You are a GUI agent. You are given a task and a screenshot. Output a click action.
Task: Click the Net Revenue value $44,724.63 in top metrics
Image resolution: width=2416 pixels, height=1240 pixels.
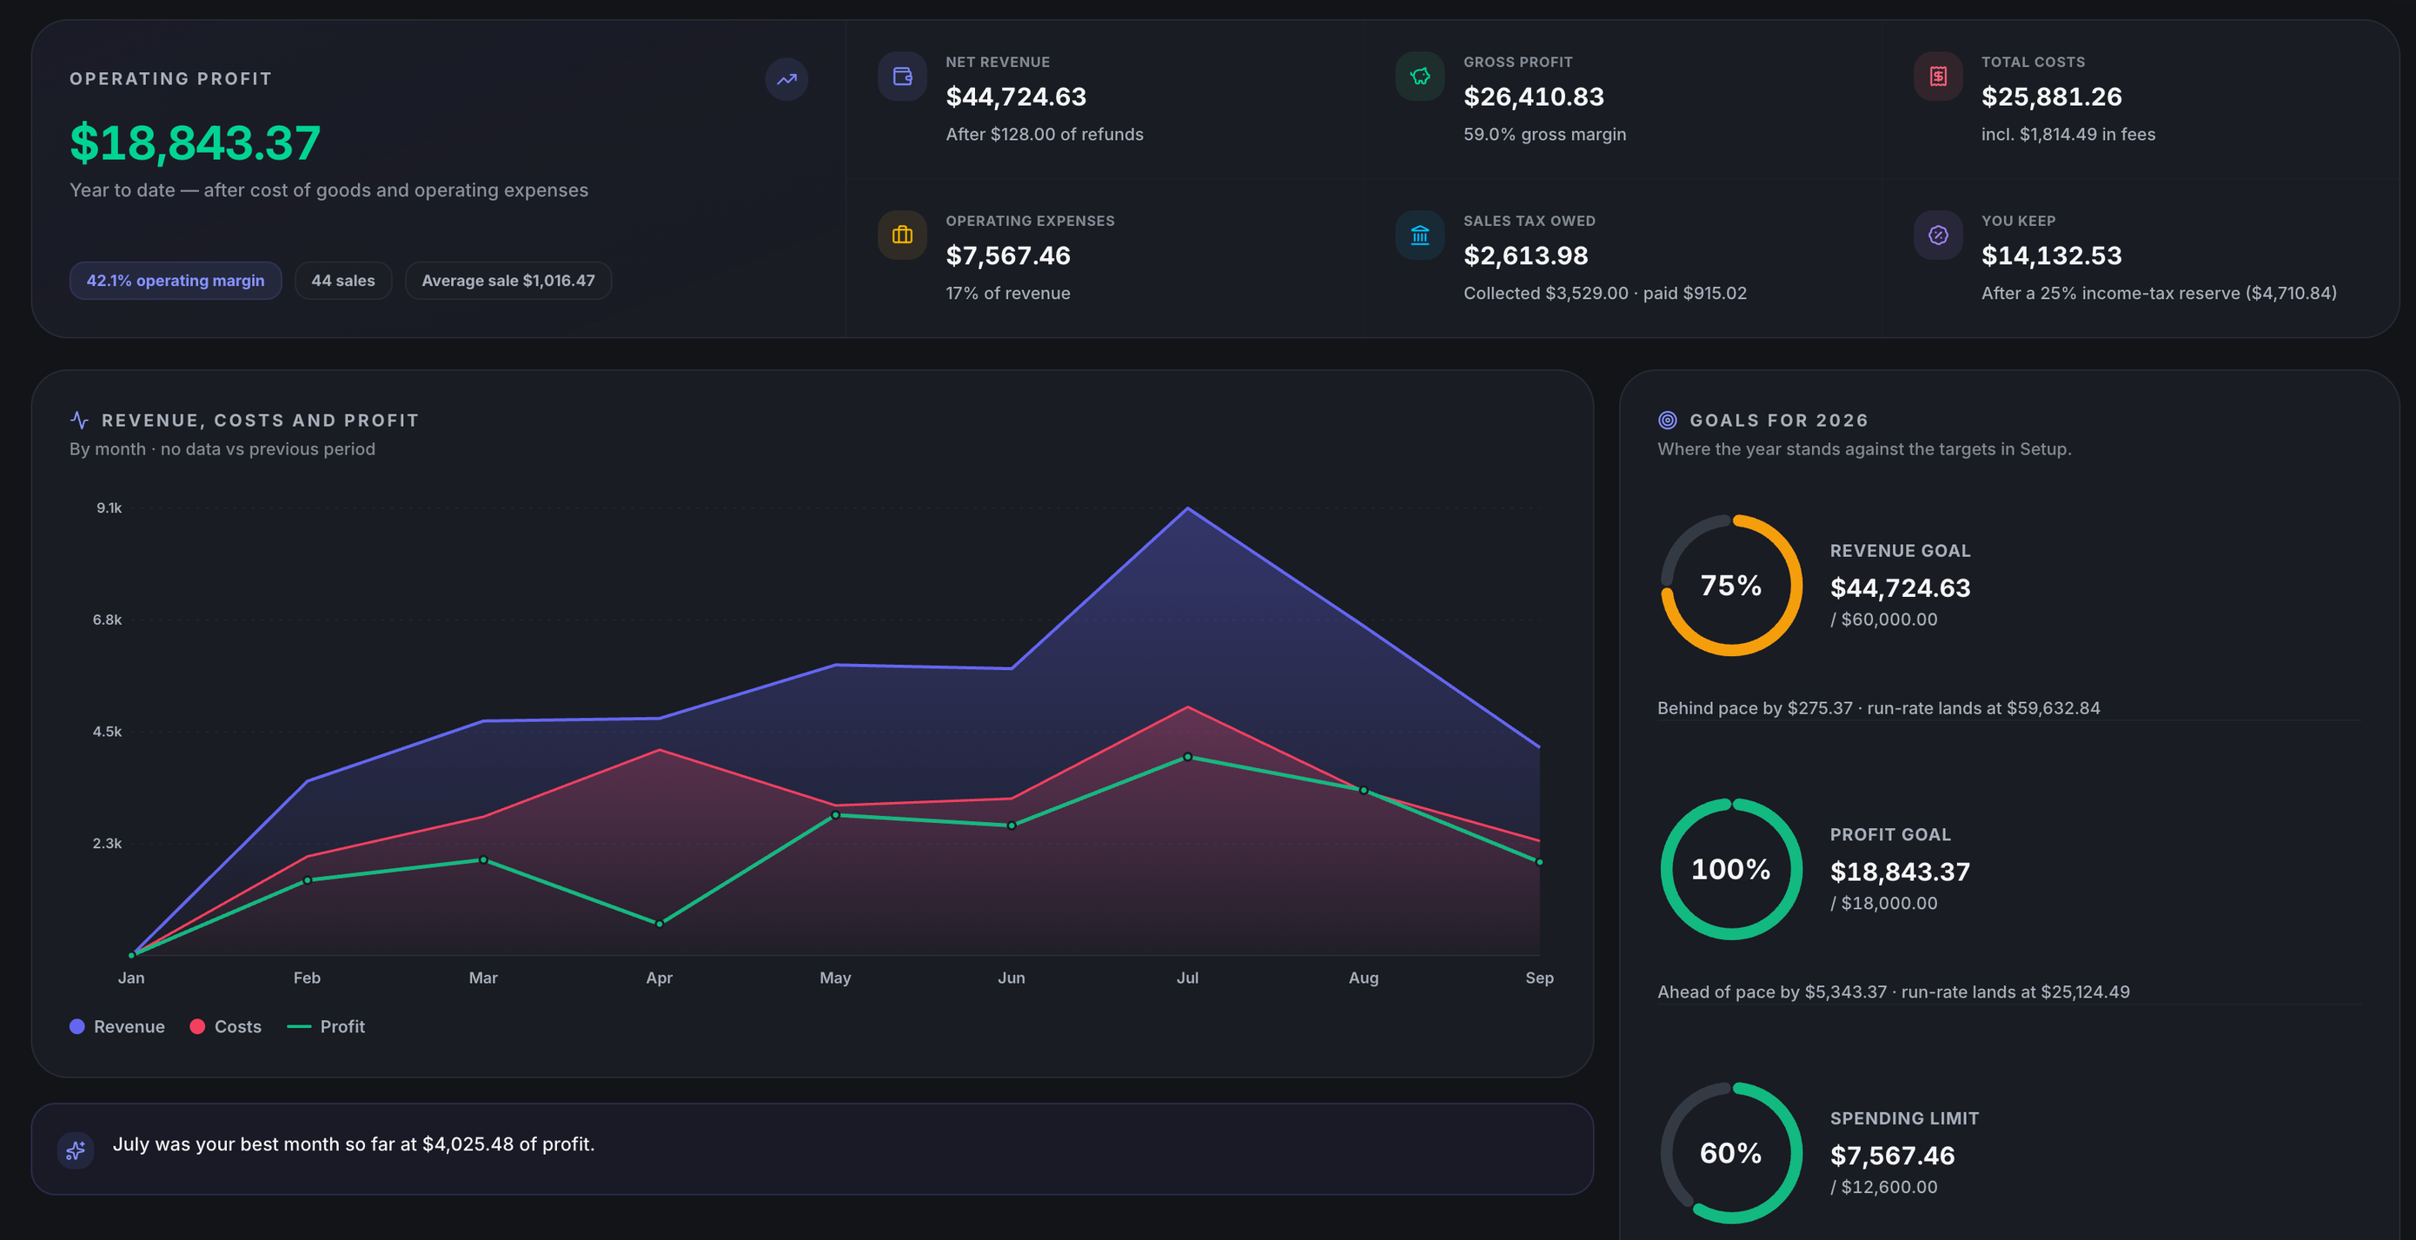point(1016,96)
